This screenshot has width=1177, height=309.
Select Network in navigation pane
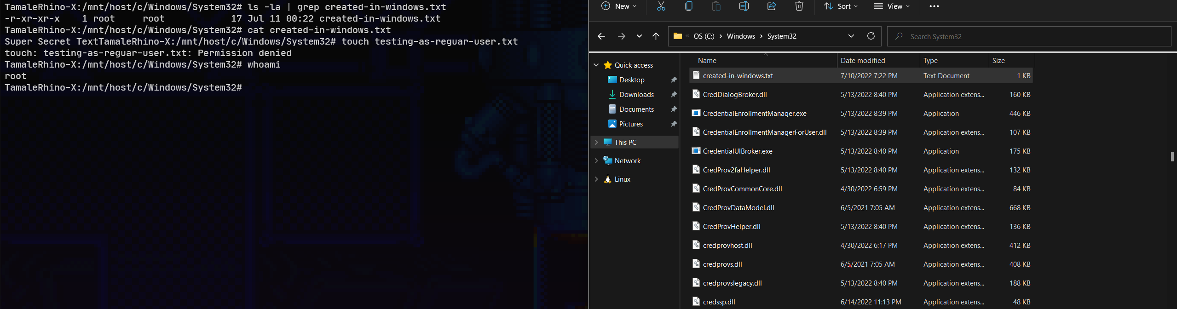coord(628,161)
